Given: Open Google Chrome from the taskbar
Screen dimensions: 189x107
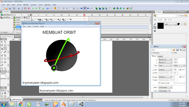Looking at the screenshot, I should pyautogui.click(x=21, y=104).
